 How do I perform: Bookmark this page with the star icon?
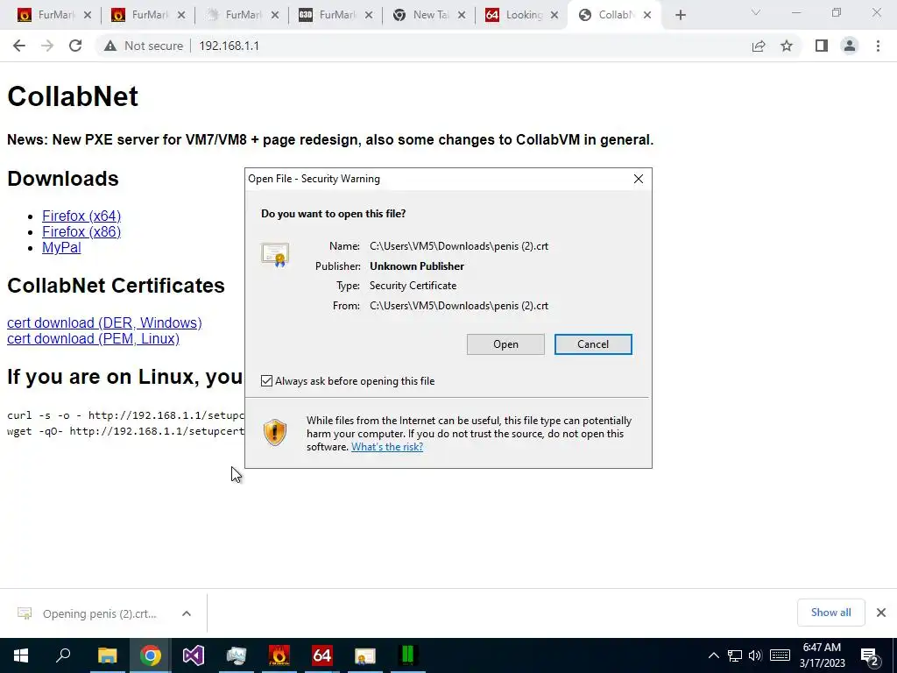(787, 46)
